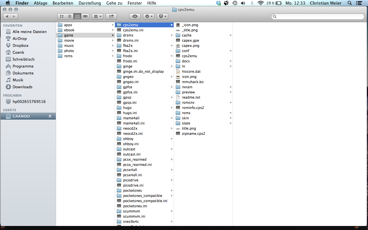
Task: Switch to icon view in toolbar
Action: pos(62,16)
